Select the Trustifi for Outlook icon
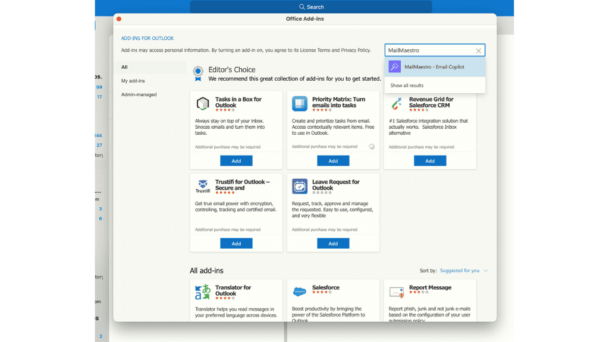609x342 pixels. (202, 185)
